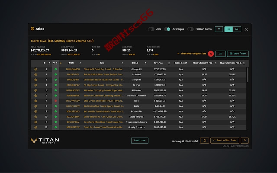Enable the Hidden Items switch
Screen dimensions: 277x173
[x=190, y=29]
